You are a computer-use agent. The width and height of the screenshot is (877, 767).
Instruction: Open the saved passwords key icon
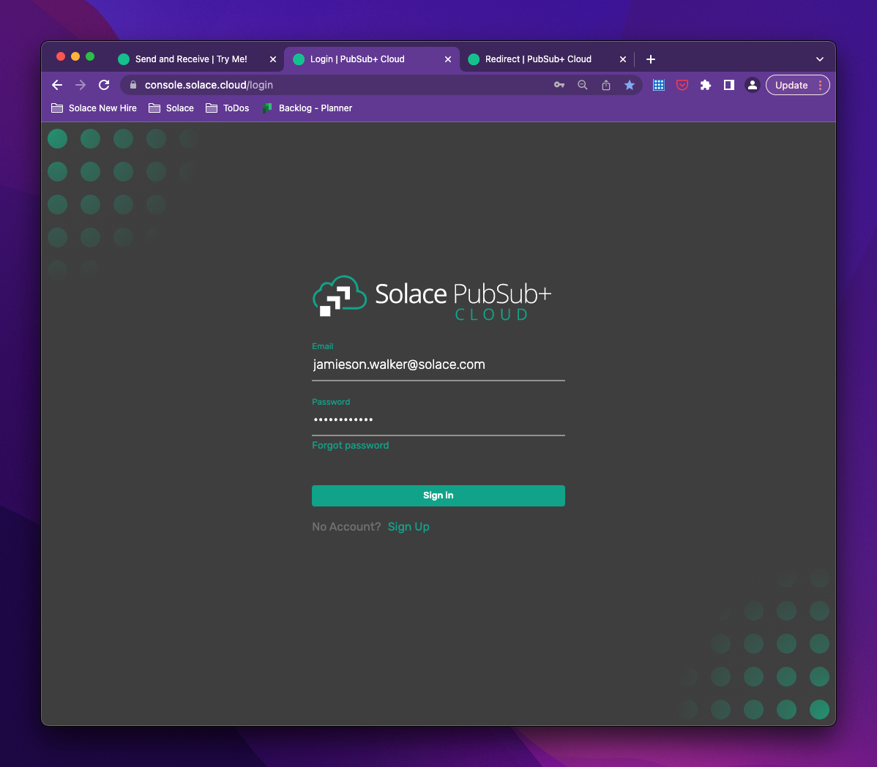[x=559, y=85]
